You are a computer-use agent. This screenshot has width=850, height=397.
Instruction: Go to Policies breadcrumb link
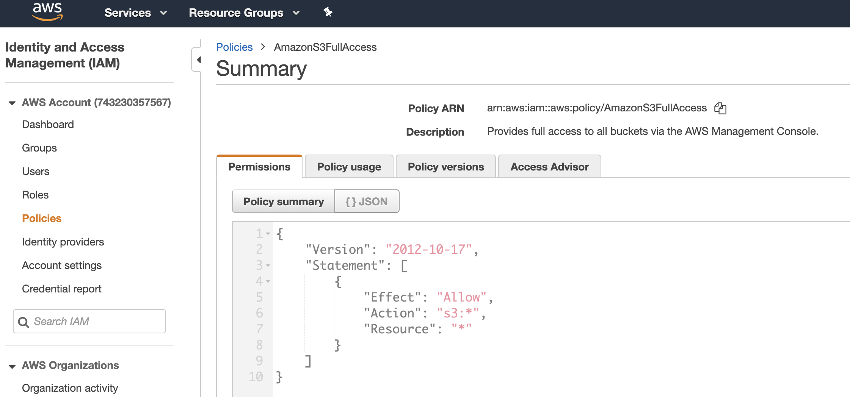234,47
